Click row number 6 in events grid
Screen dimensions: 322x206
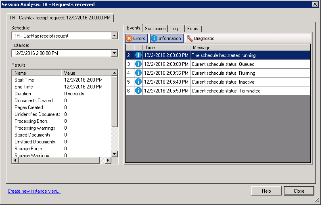(130, 90)
